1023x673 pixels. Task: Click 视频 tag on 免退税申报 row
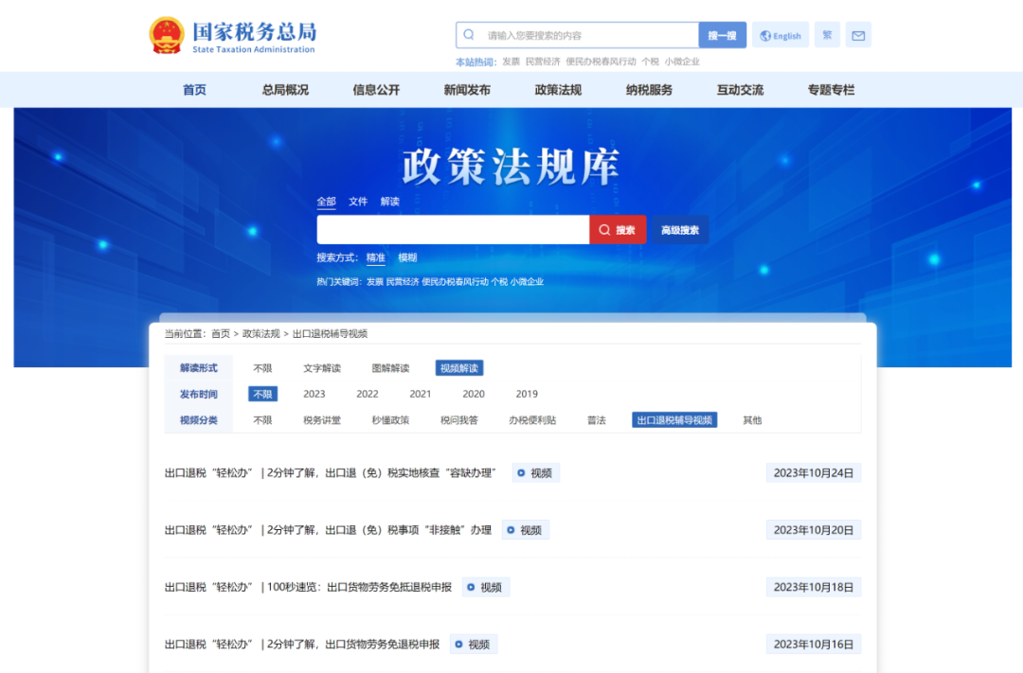pyautogui.click(x=474, y=645)
